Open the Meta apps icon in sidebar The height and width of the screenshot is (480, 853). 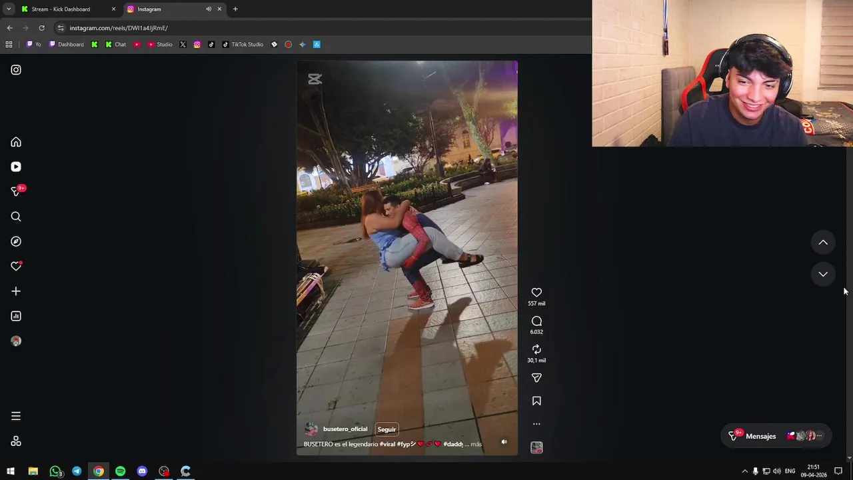point(16,441)
